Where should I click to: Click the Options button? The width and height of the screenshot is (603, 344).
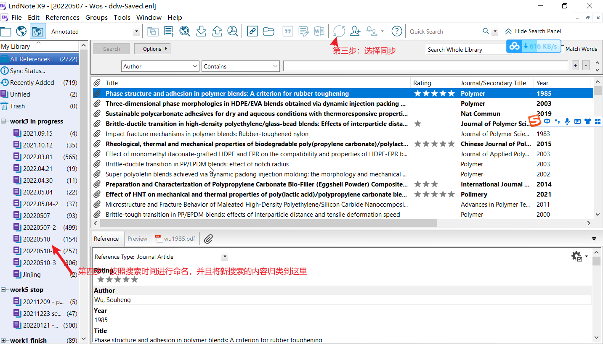(x=152, y=49)
